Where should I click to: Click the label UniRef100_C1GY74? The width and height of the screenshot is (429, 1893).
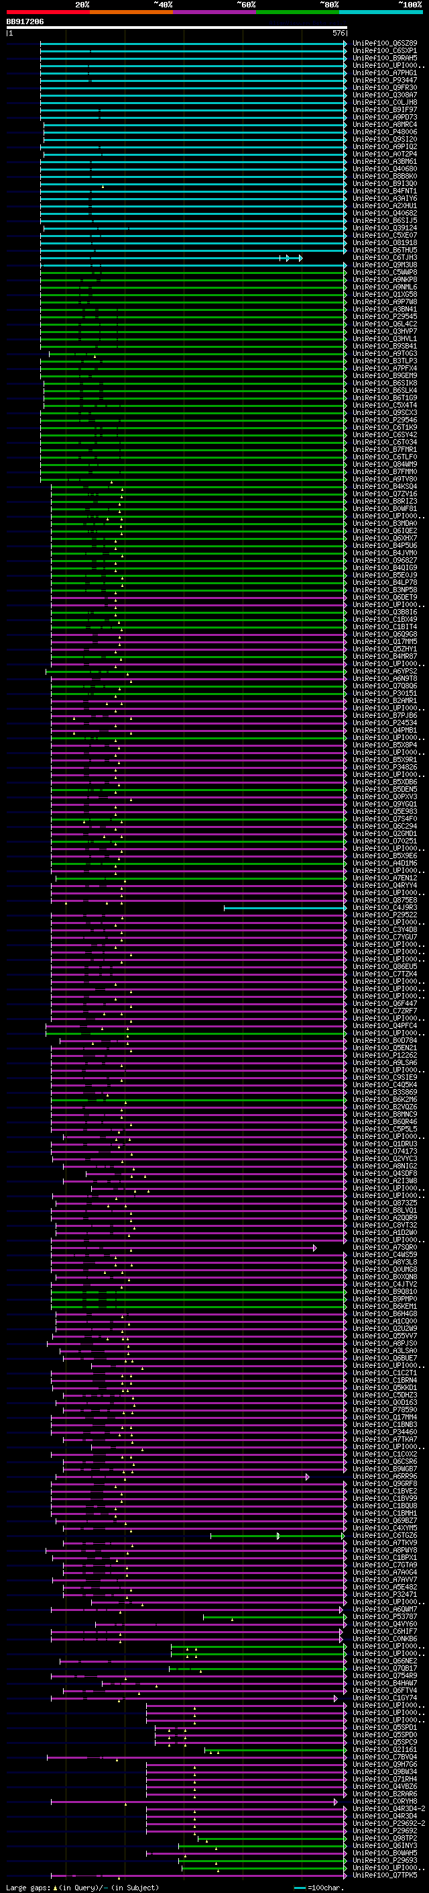point(385,1698)
